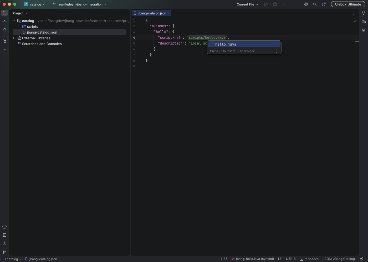The image size is (368, 262).
Task: Click the Unlock Ultimate button
Action: click(x=348, y=4)
